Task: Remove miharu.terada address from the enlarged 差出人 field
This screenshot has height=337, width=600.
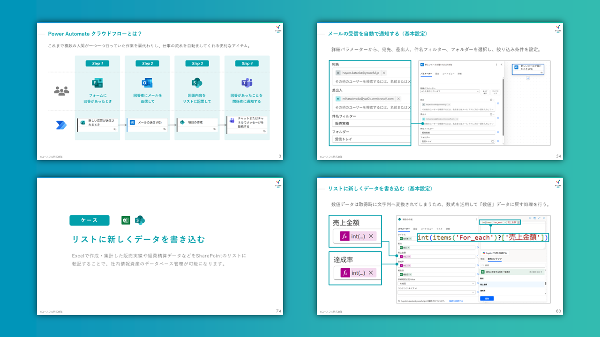Action: click(x=398, y=99)
